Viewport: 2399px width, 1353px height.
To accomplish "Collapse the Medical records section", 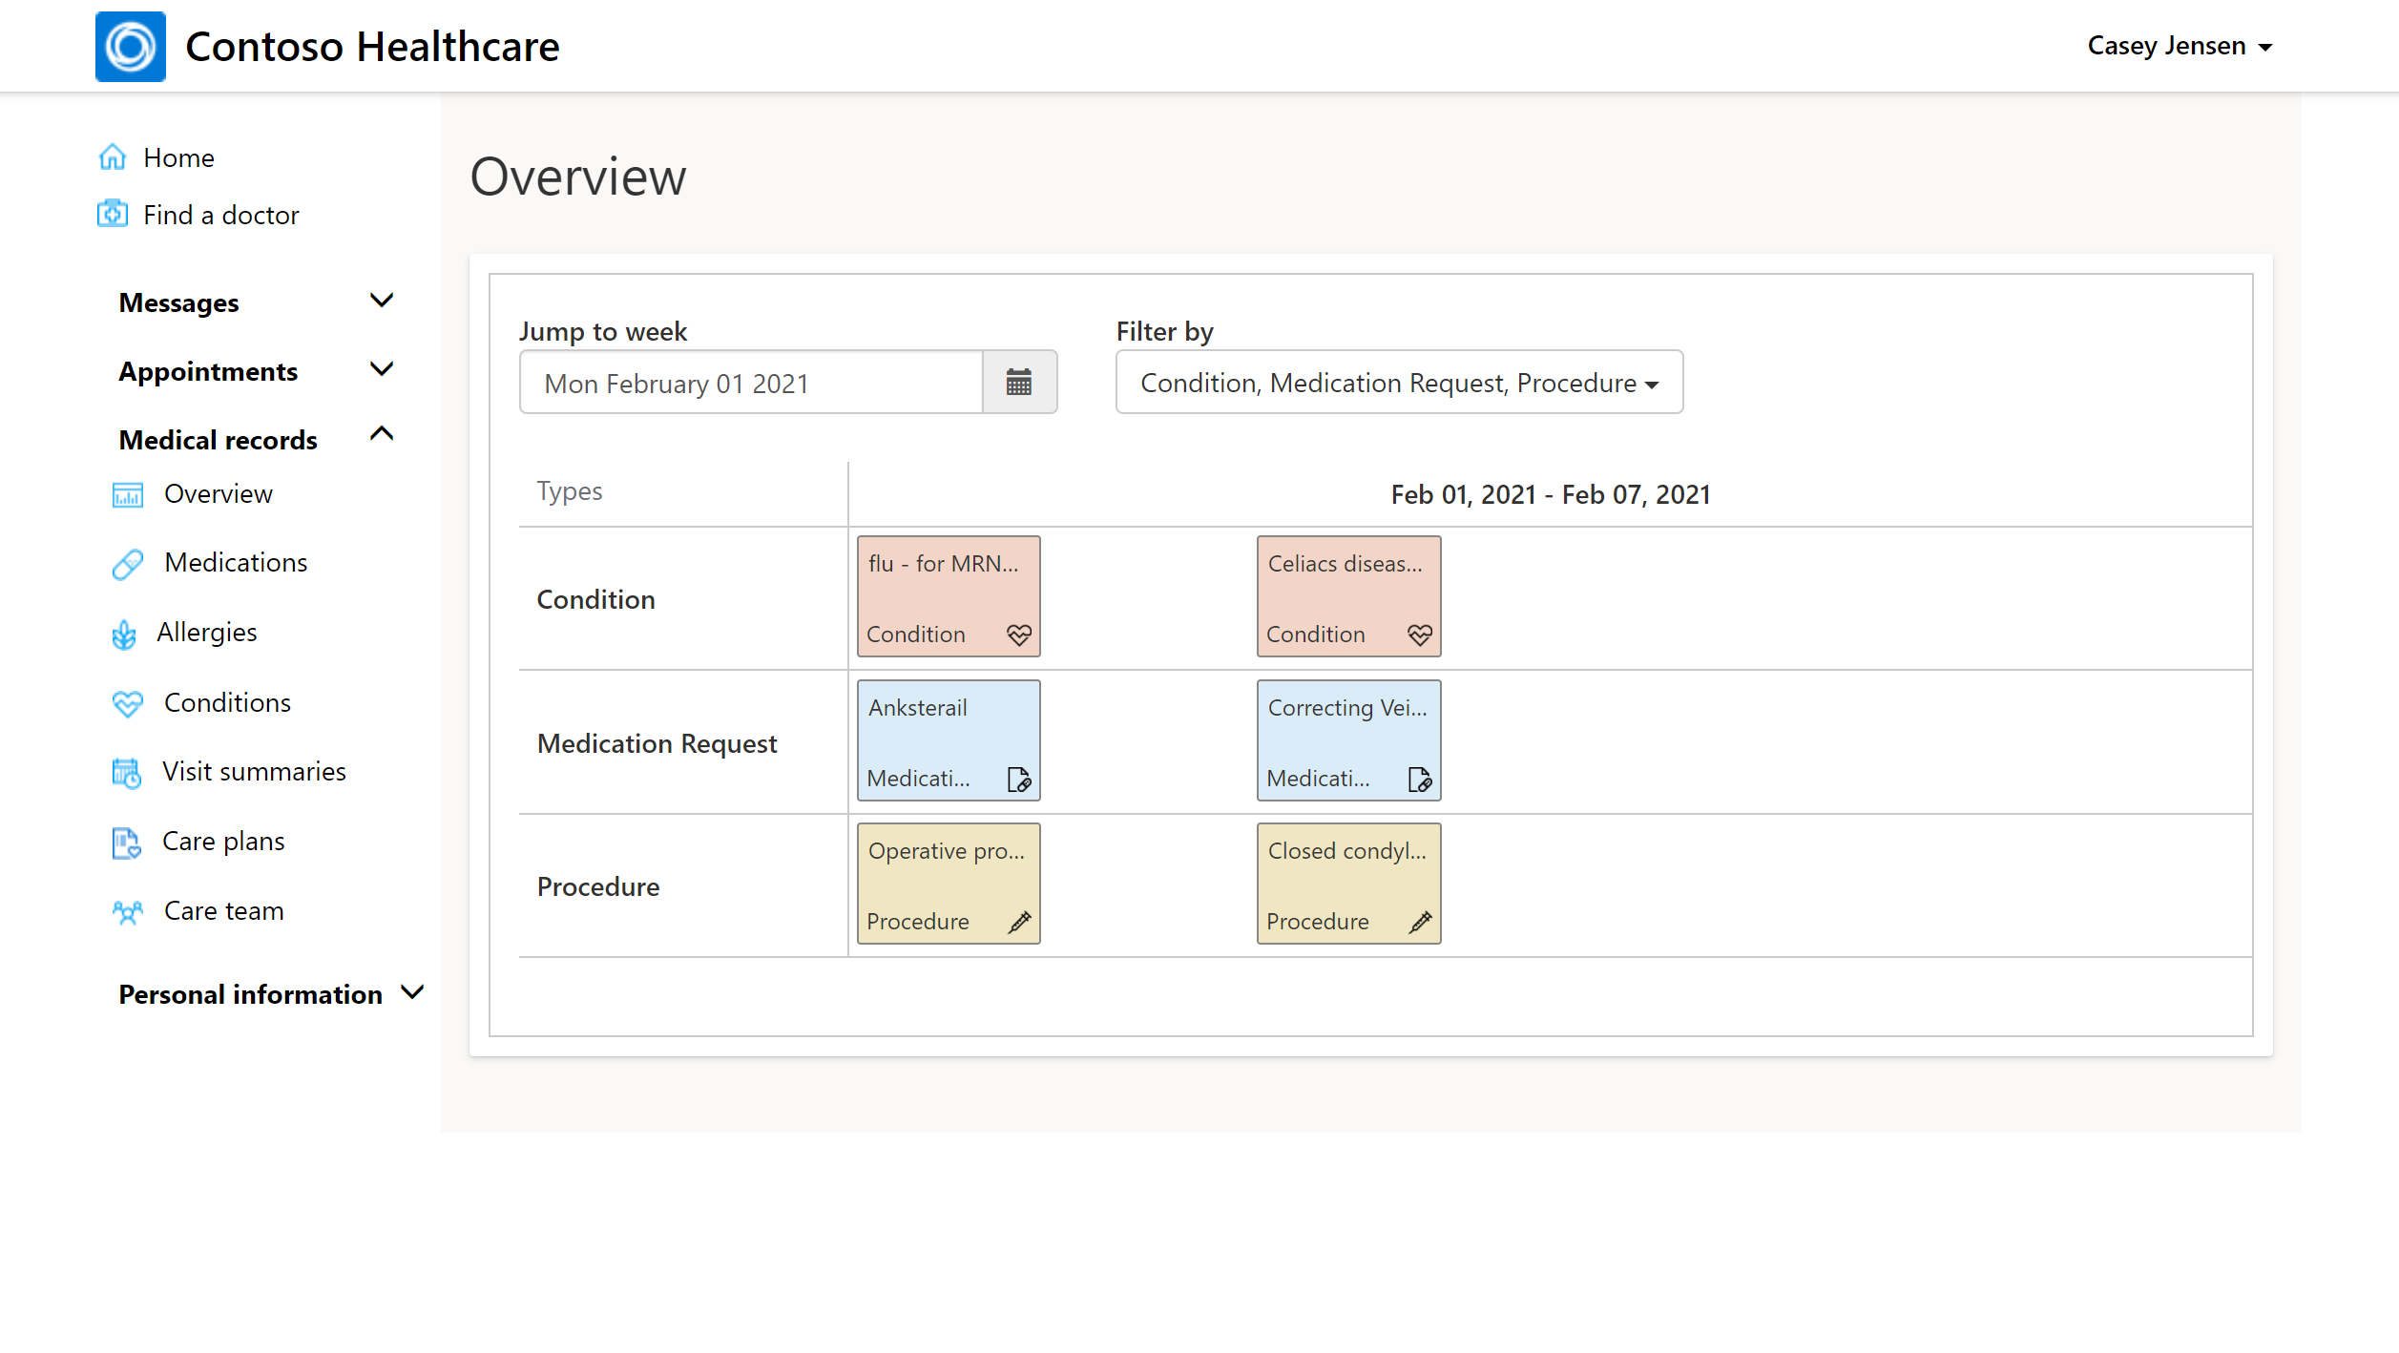I will click(383, 437).
